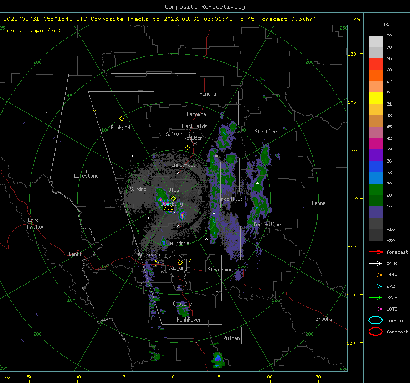Click the Drumheller town label

(267, 225)
